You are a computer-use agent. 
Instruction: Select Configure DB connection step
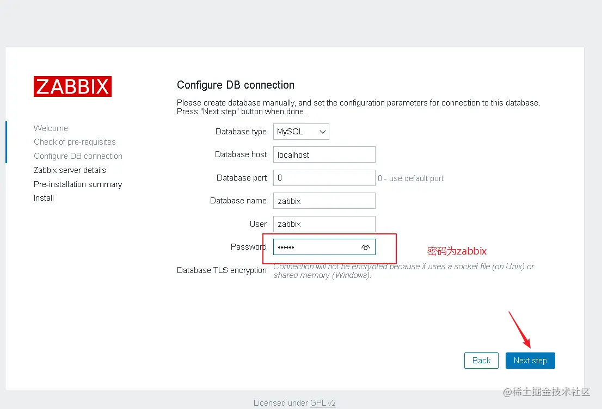[78, 156]
